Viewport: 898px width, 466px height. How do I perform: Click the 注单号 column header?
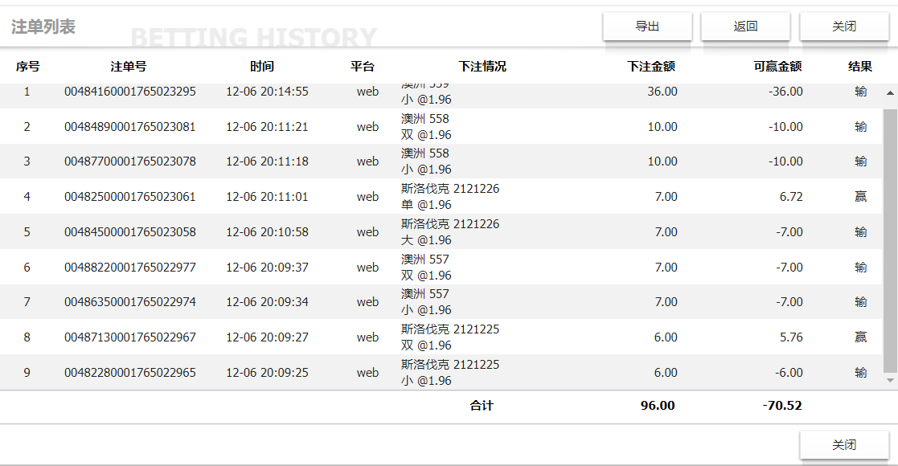click(129, 67)
